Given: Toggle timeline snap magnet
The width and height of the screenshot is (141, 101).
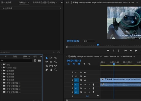Looking at the screenshot, I should click(x=74, y=64).
